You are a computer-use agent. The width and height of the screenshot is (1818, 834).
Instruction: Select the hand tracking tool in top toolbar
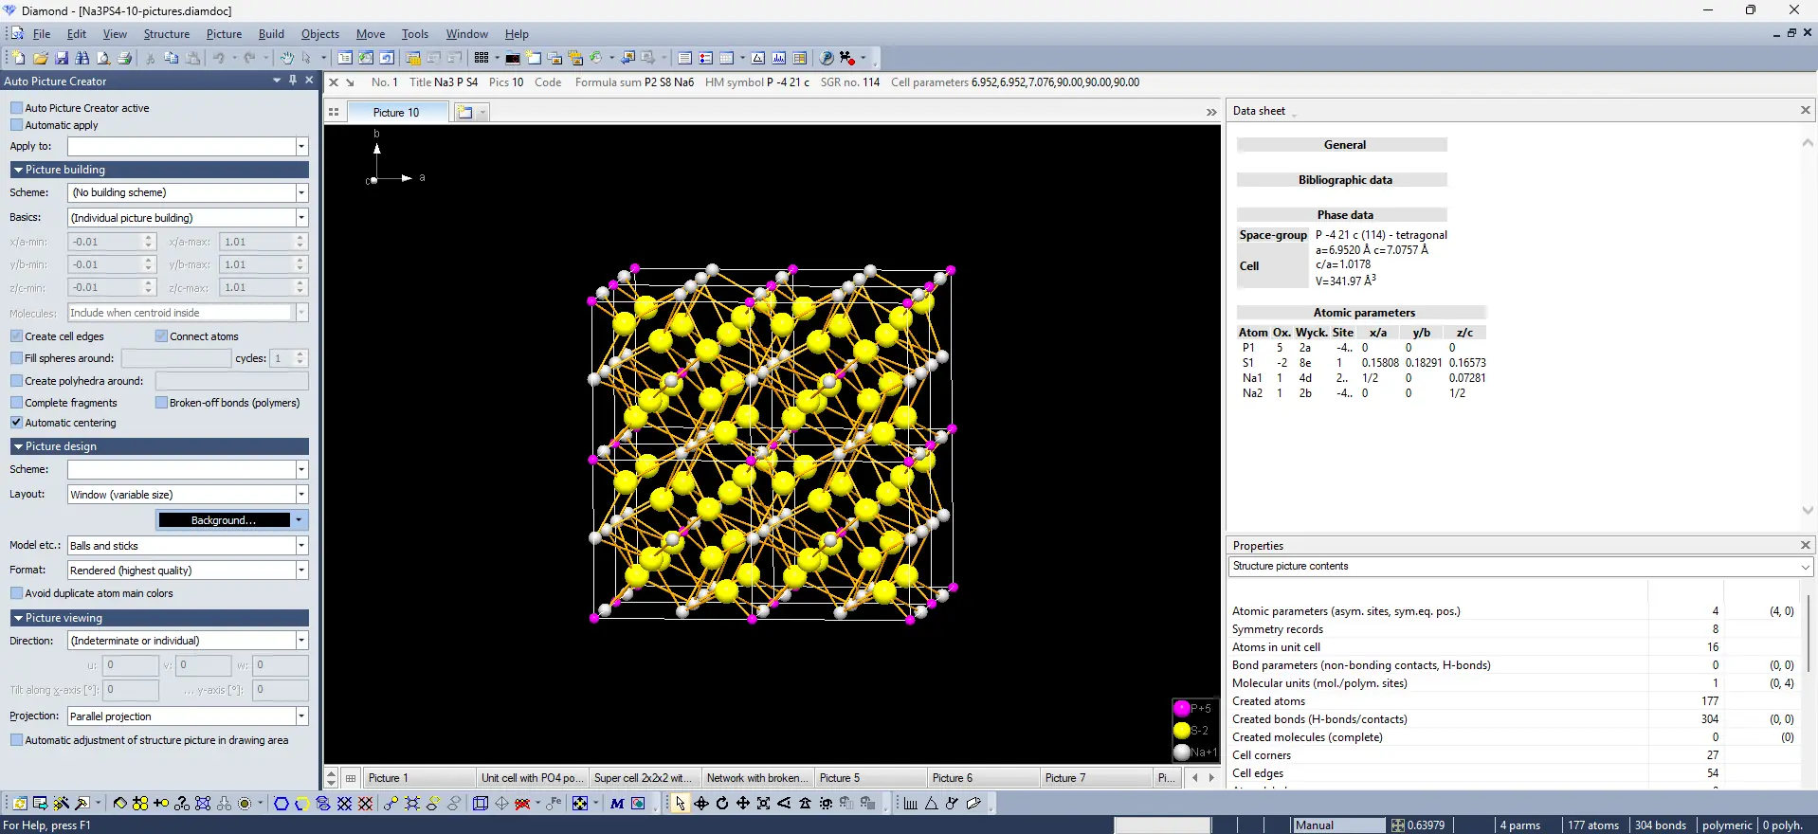[285, 58]
